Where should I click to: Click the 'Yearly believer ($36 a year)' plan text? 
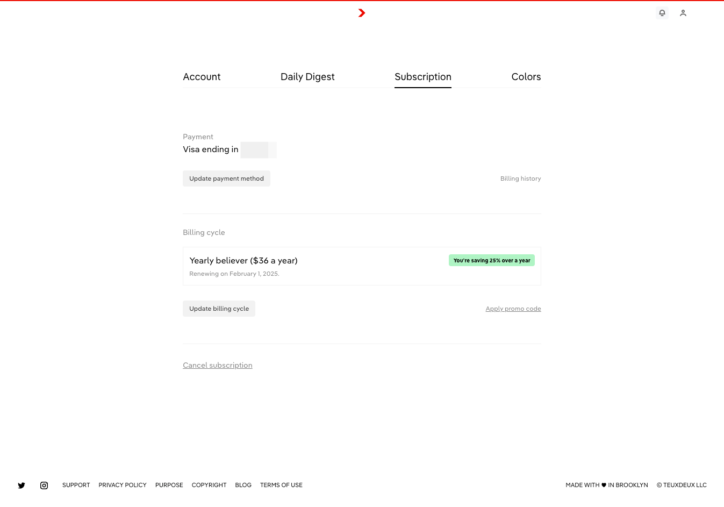243,261
